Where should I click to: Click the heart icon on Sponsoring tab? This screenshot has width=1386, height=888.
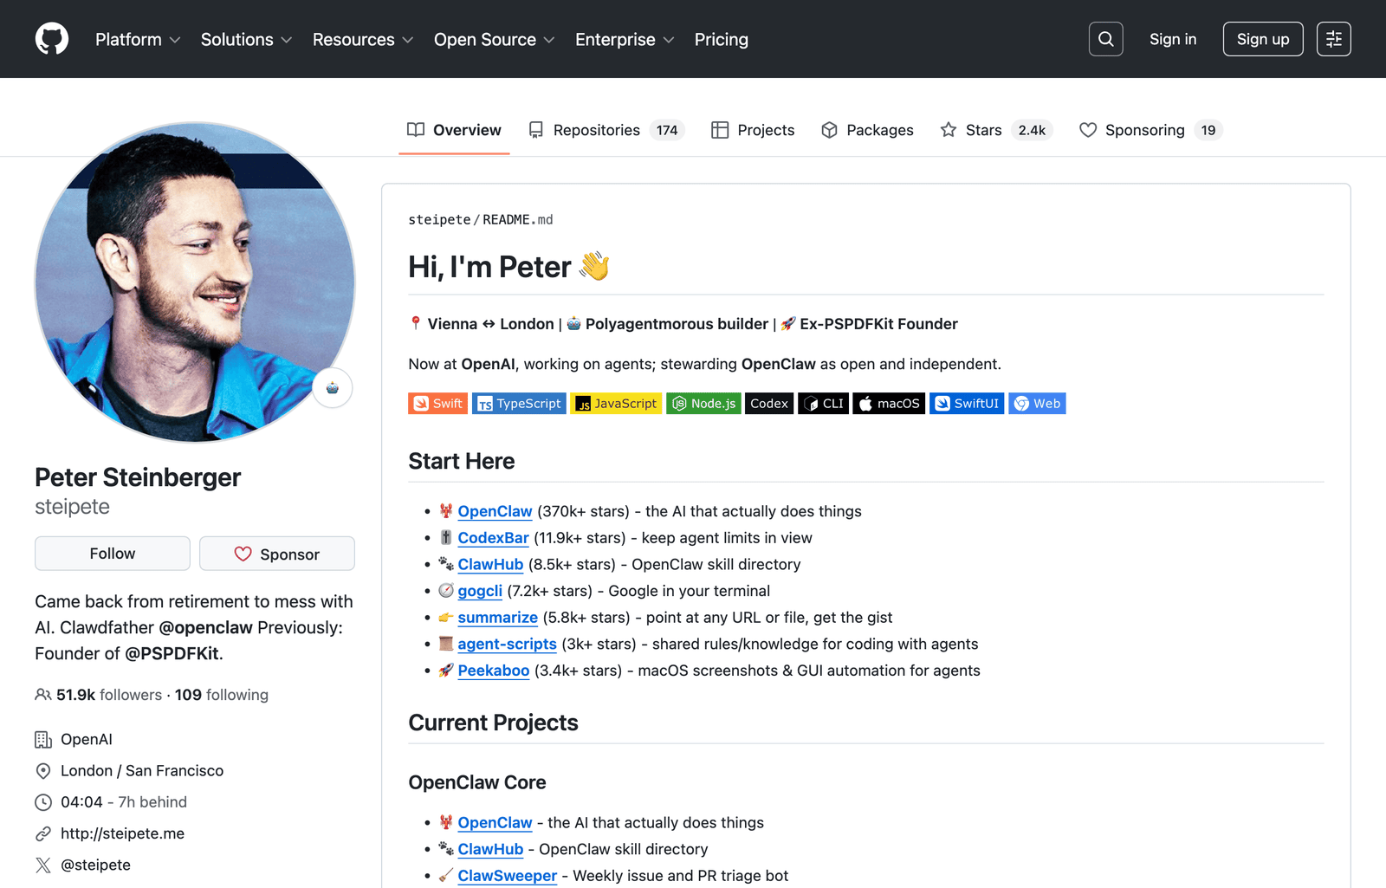tap(1088, 130)
